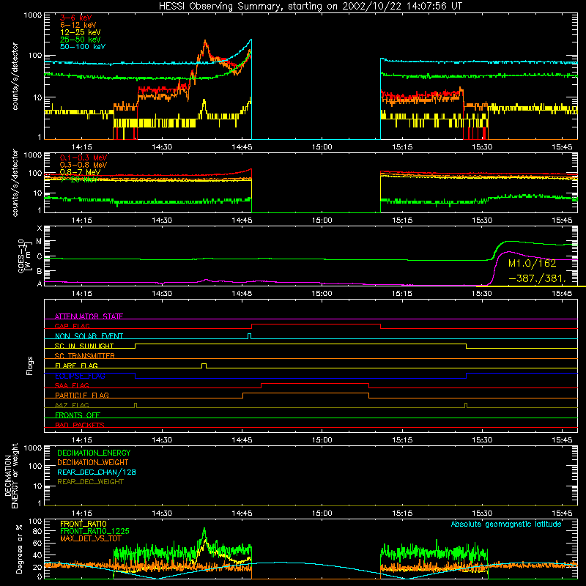Click the NON_SOLAR_EVENT pulse near 14:46
The image size is (586, 586).
tap(250, 336)
